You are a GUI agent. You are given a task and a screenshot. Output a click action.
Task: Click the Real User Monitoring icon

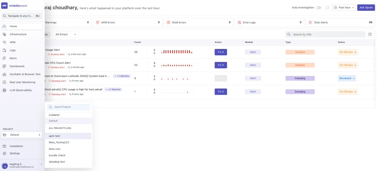click(4, 82)
